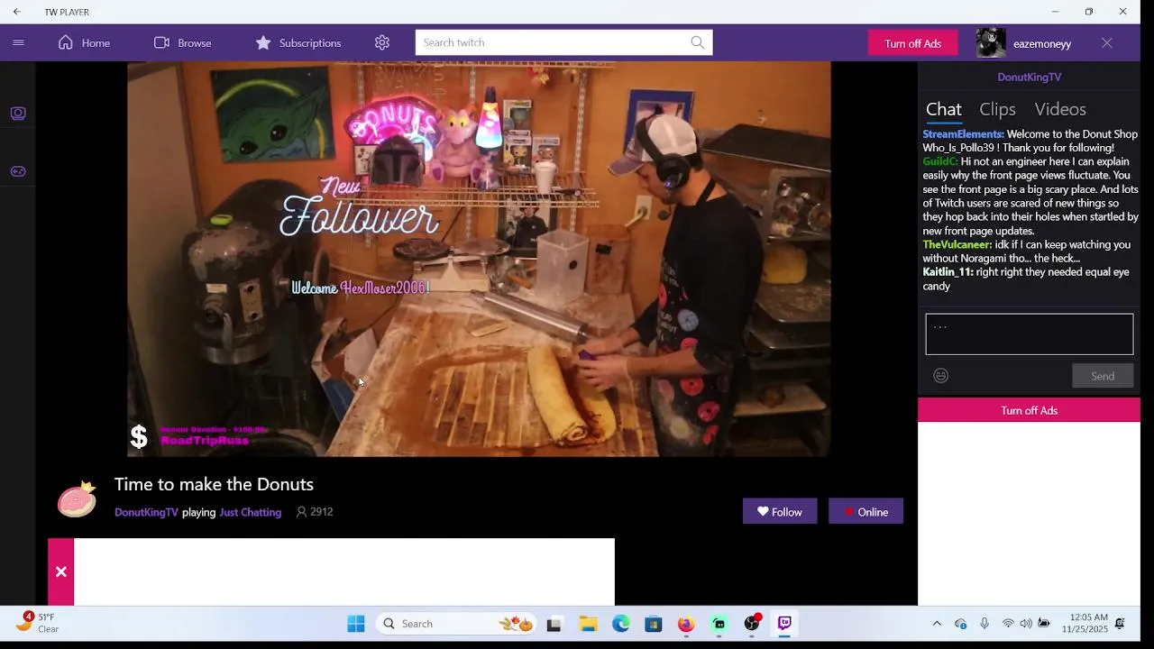
Task: Click Kaitlin_11 username in chat
Action: [948, 272]
